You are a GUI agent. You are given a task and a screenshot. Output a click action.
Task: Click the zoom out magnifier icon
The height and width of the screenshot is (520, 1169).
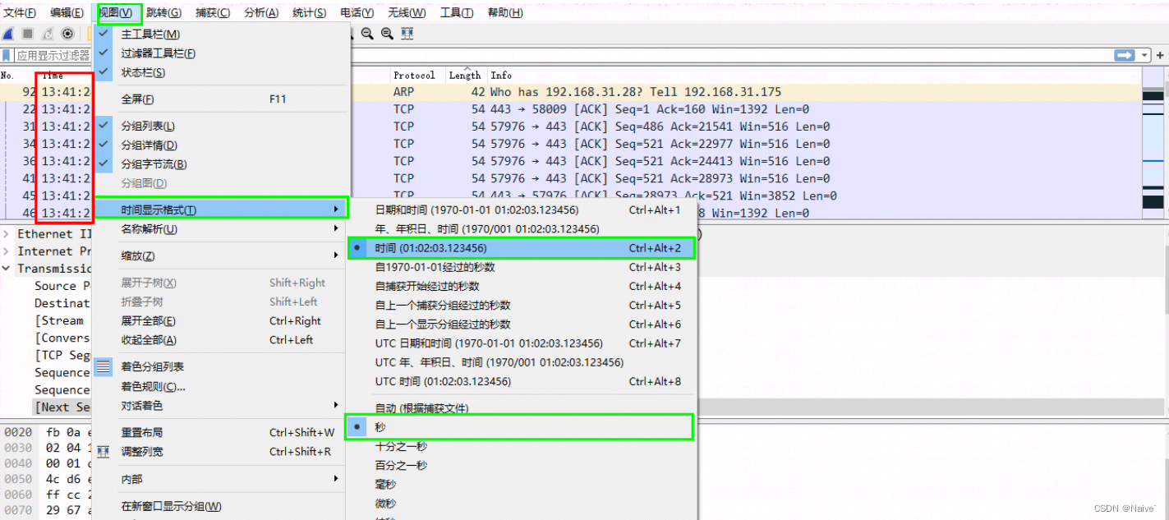click(366, 33)
